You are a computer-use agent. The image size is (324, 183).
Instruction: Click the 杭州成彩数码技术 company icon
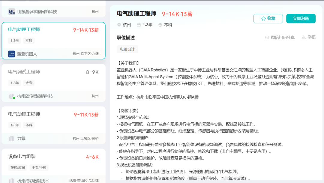[x=11, y=181]
